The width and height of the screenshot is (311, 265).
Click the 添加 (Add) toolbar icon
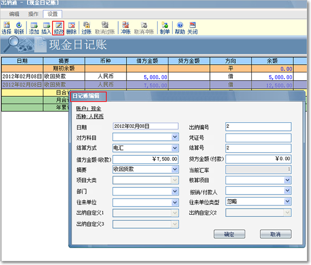[x=34, y=27]
